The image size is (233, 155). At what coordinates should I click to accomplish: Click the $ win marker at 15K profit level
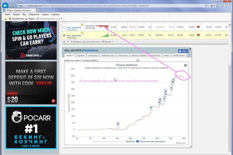tap(151, 108)
